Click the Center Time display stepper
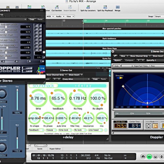The width and height of the screenshot is (164, 164). [139, 126]
